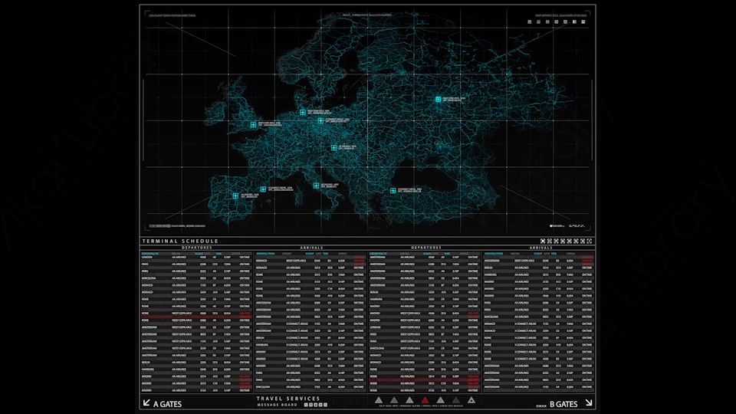Open the MESSAGE BOARD
Viewport: 736px width, 414px height.
(x=278, y=405)
